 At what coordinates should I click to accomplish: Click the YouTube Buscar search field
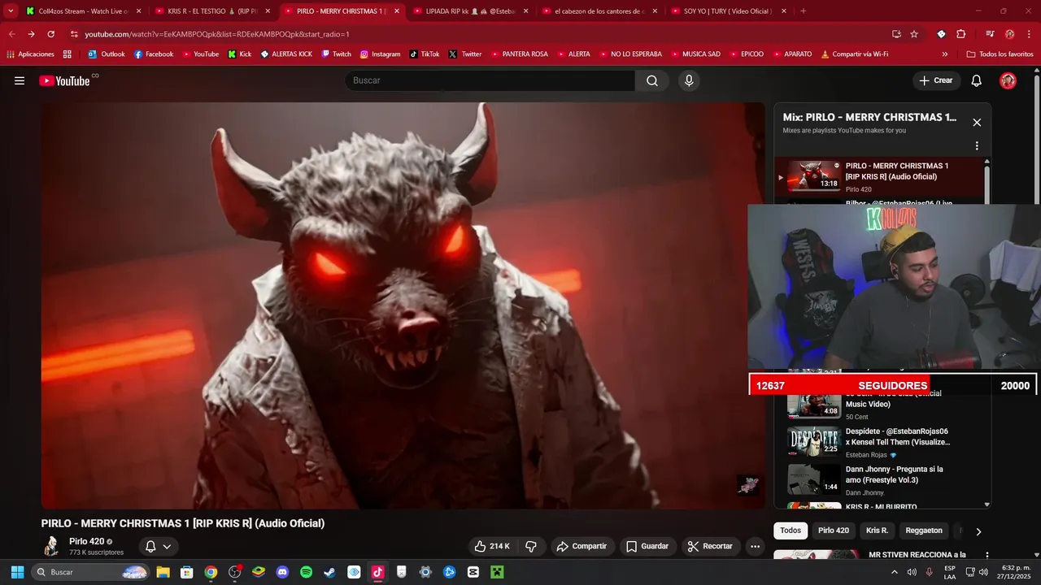coord(490,80)
